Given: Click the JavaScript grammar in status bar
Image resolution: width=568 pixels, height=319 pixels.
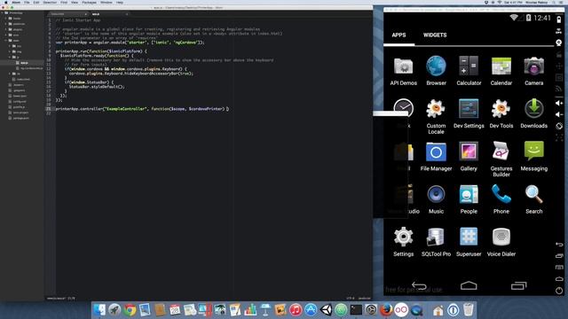Looking at the screenshot, I should [365, 299].
